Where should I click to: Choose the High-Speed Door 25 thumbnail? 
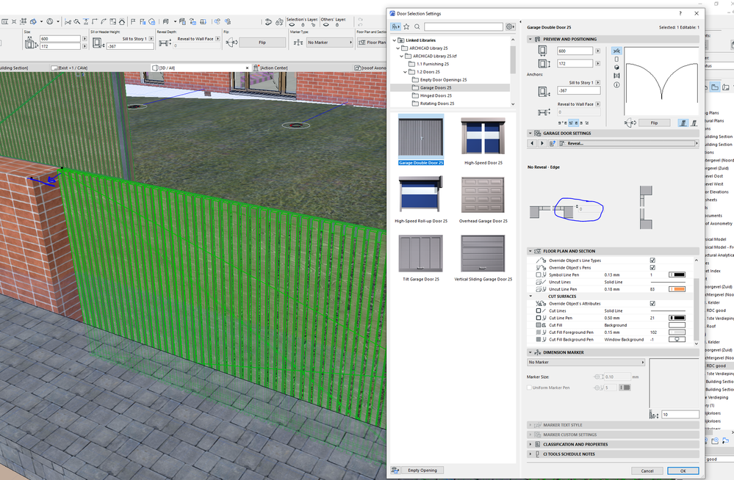(483, 140)
